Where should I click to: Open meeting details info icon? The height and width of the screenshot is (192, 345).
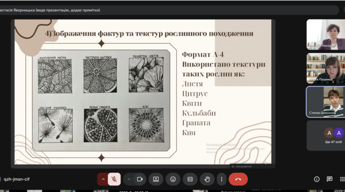(x=317, y=179)
